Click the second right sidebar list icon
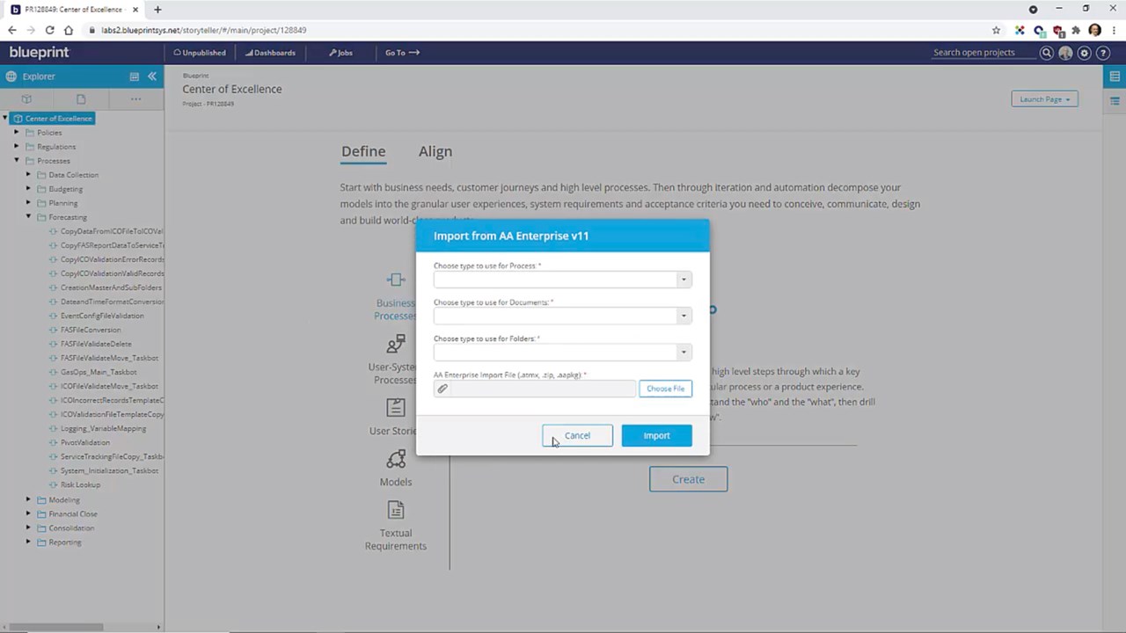 1115,100
